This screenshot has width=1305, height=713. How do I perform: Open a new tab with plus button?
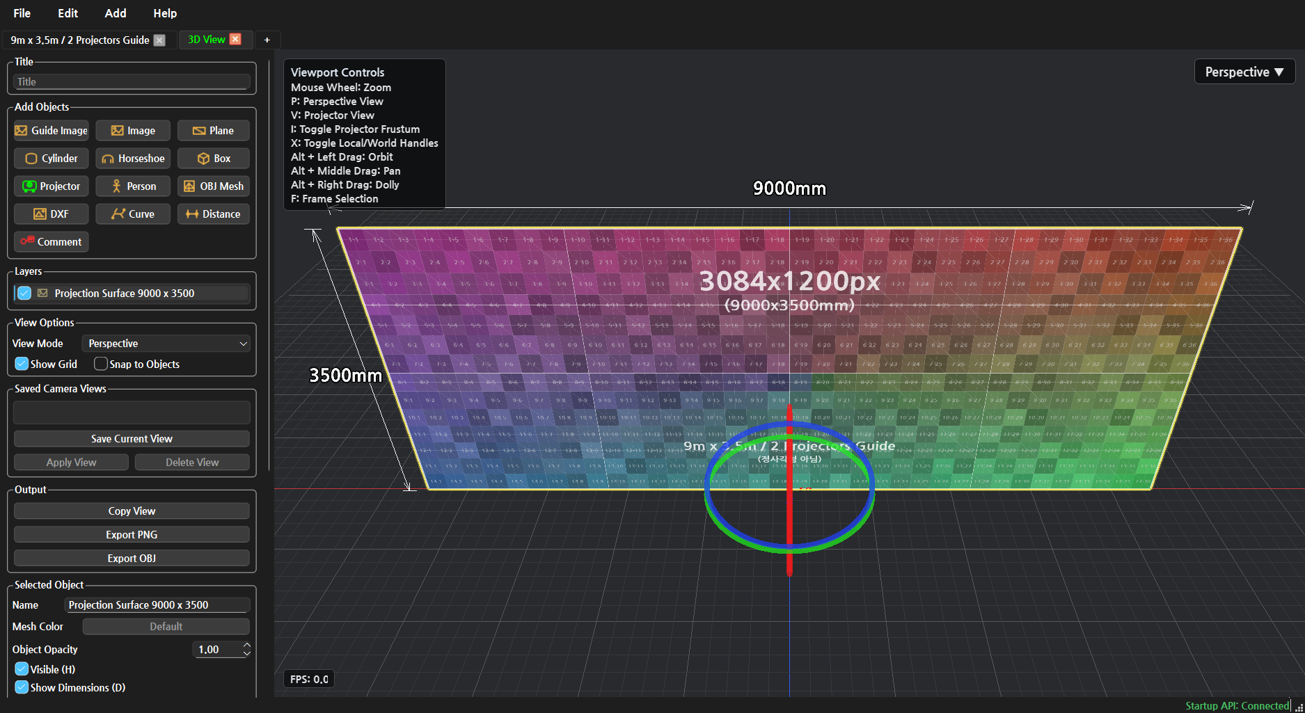267,40
